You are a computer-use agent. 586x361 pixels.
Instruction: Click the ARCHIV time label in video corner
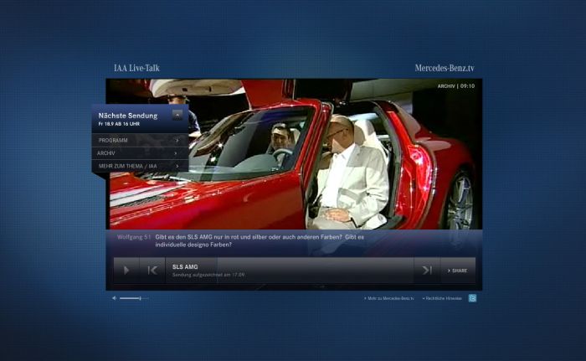tap(455, 86)
